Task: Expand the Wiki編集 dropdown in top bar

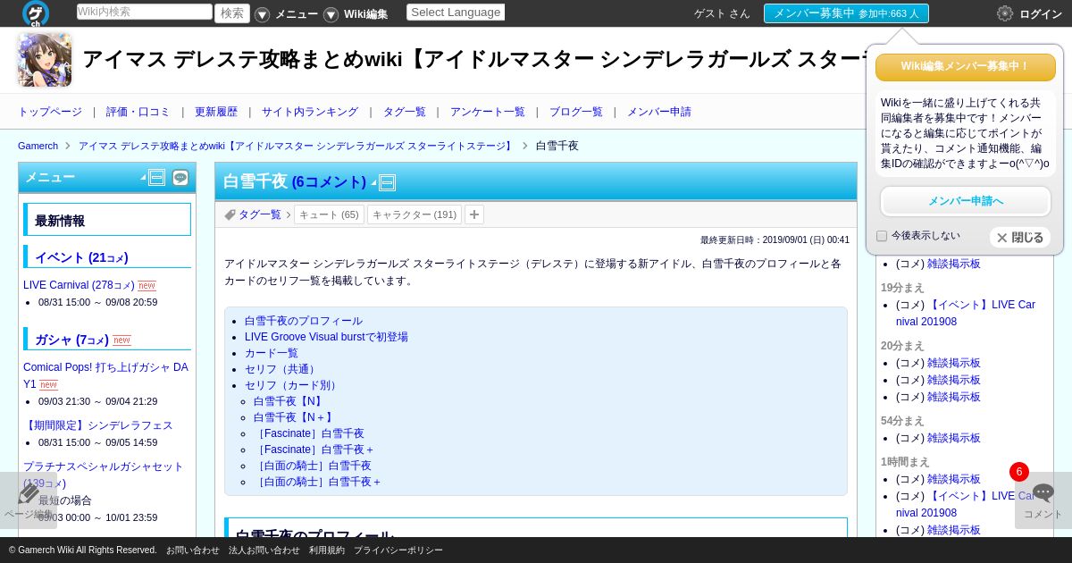Action: (x=331, y=14)
